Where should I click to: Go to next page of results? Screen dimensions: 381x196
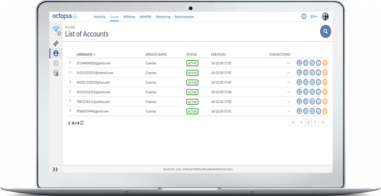tap(315, 122)
